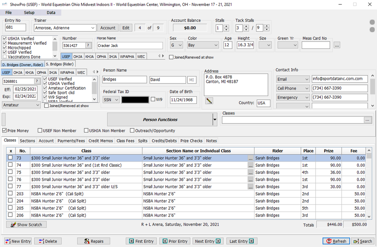The image size is (377, 247).
Task: Navigate to the Last Entry
Action: 242,241
